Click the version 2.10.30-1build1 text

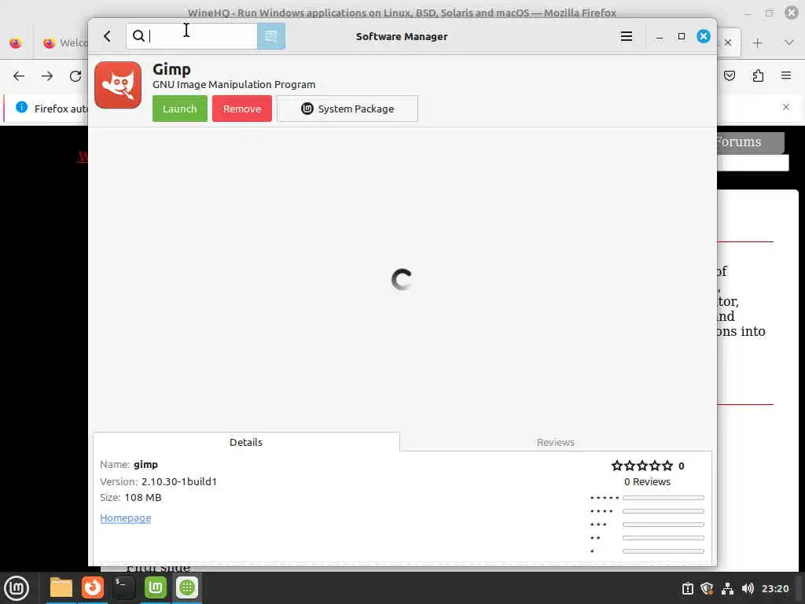coord(179,481)
